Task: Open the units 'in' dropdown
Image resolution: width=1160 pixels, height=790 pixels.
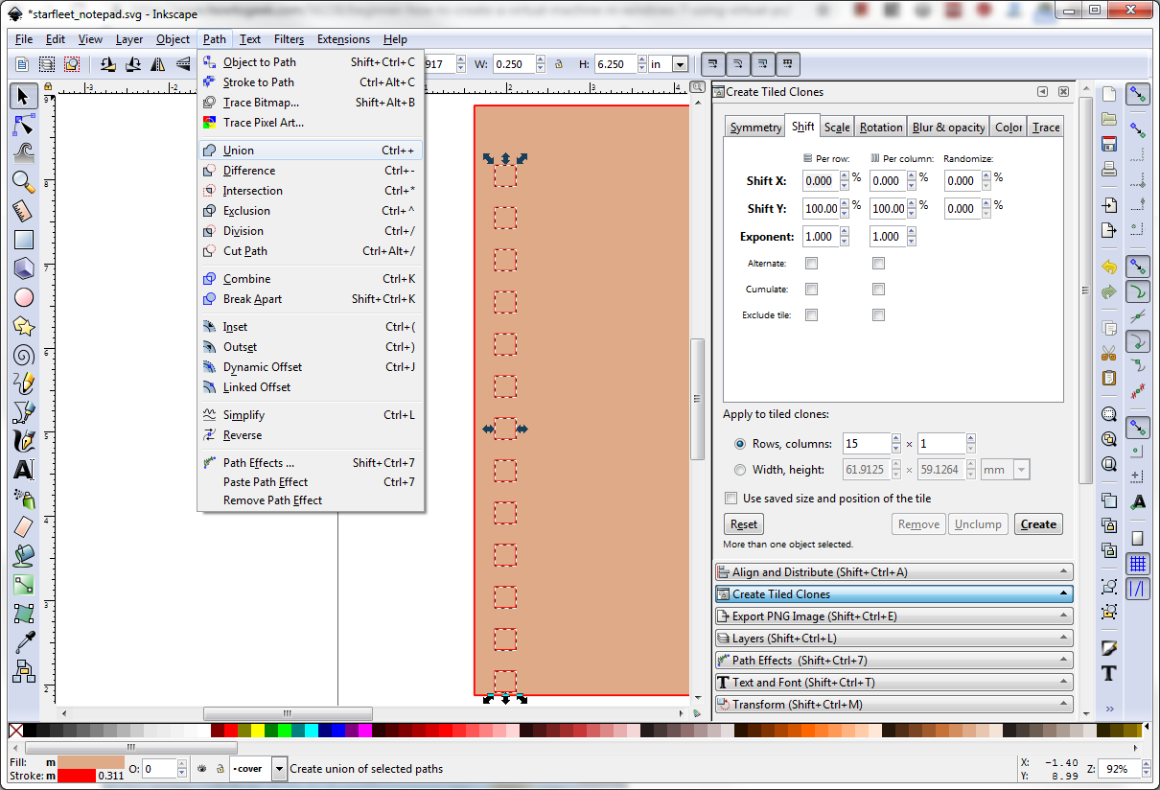Action: pyautogui.click(x=680, y=64)
